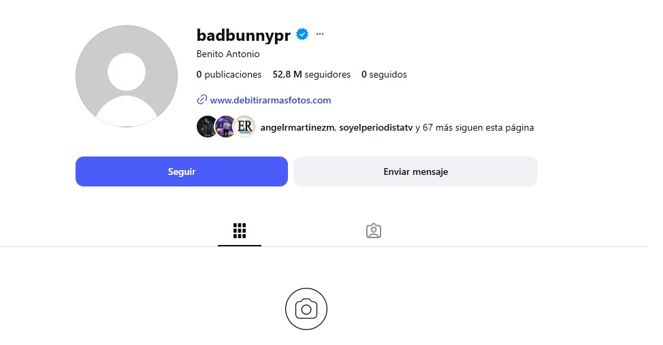Click the link chain icon next to website
Screen dimensions: 663x345
point(201,100)
